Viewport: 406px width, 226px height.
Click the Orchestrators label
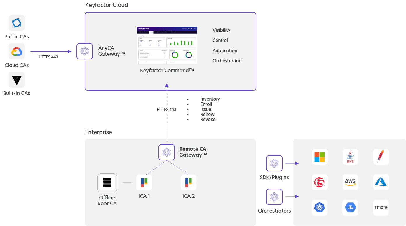tap(274, 211)
